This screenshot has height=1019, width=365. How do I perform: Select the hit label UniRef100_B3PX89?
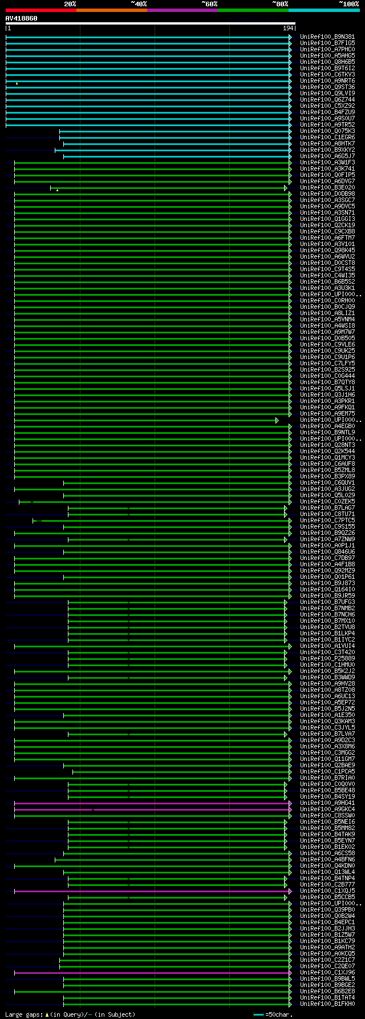click(x=327, y=476)
